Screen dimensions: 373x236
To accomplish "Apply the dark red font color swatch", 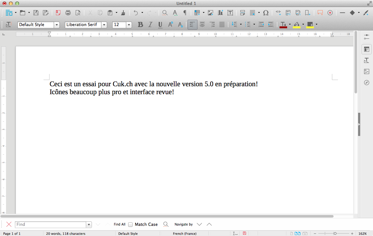I will click(283, 25).
